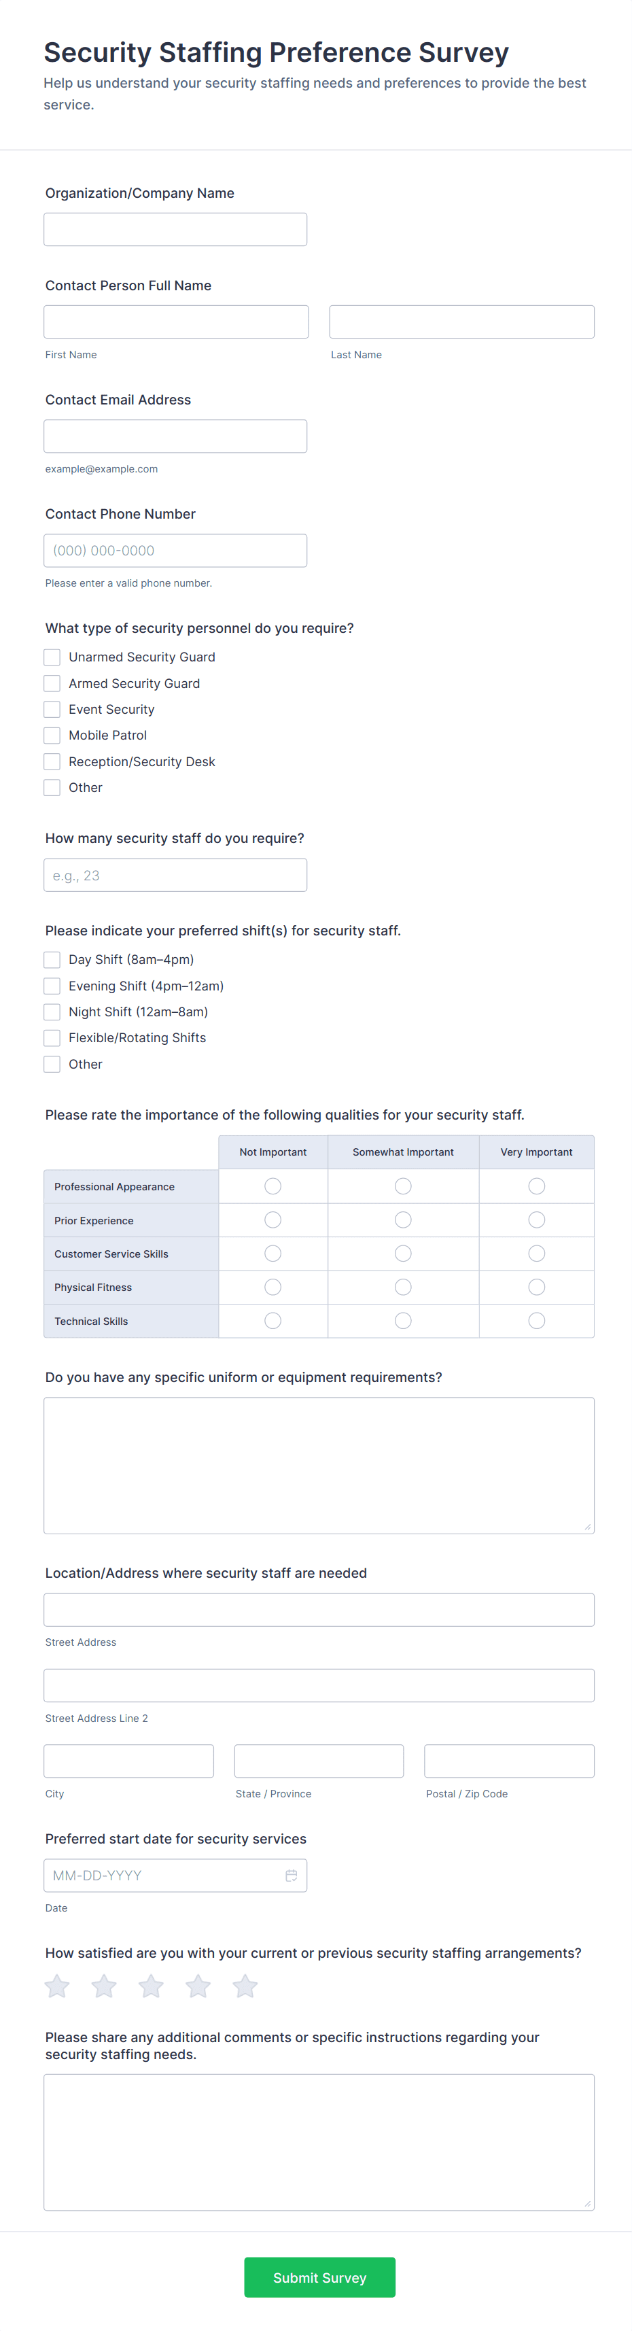The height and width of the screenshot is (2331, 632).
Task: Select Flexible/Rotating Shifts checkbox
Action: [x=52, y=1038]
